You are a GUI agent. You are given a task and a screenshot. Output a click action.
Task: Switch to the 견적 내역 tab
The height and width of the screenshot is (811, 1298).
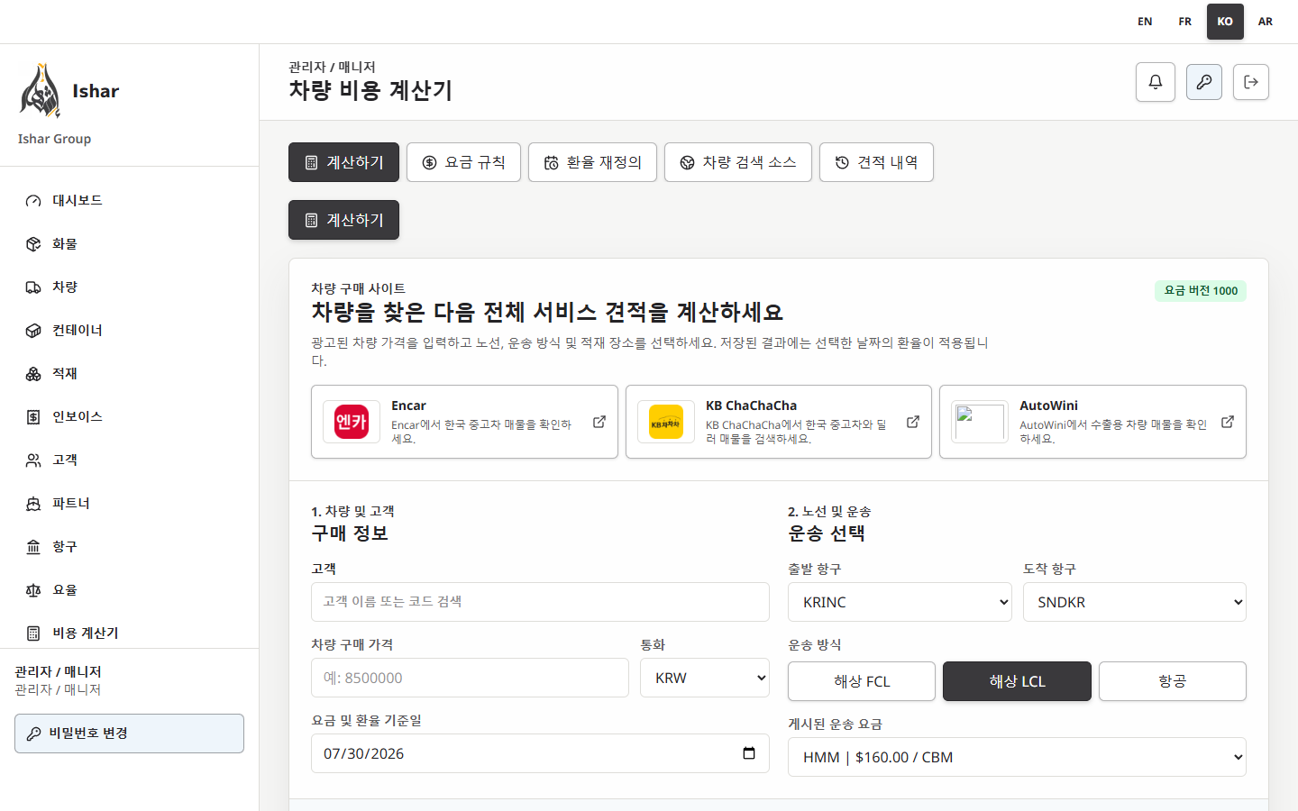click(x=876, y=162)
